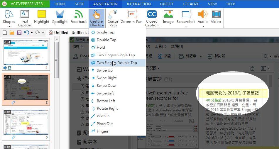Screen dimensions: 279x149
Task: Open the Shapes annotation tool
Action: 9,16
